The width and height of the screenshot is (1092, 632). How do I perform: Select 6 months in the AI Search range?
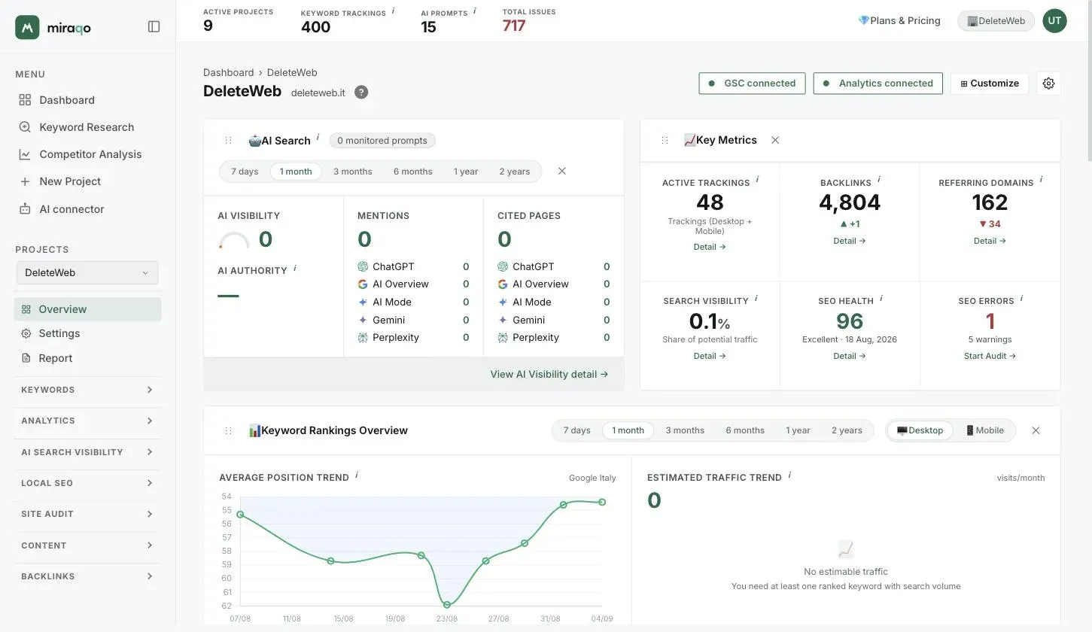click(412, 172)
